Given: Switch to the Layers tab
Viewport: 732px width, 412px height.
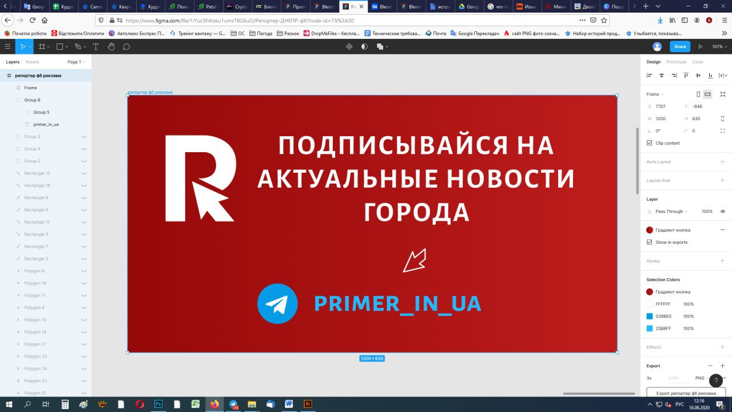Looking at the screenshot, I should click(x=13, y=62).
